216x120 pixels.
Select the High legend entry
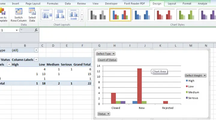pyautogui.click(x=190, y=81)
